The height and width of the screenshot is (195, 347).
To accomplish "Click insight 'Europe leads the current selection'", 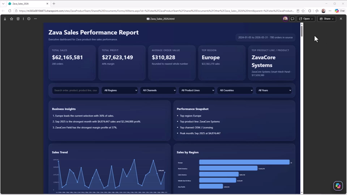I will click(x=85, y=115).
